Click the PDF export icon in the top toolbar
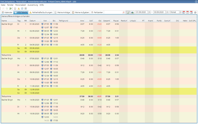198x124 pixels. point(3,8)
